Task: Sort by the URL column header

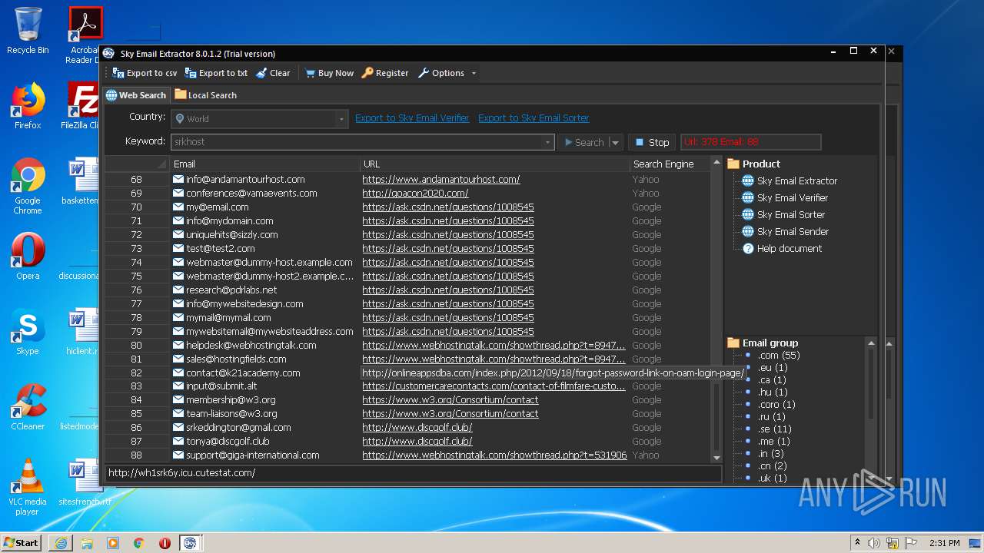Action: coord(495,164)
